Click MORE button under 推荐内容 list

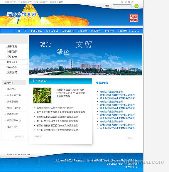[x=130, y=138]
